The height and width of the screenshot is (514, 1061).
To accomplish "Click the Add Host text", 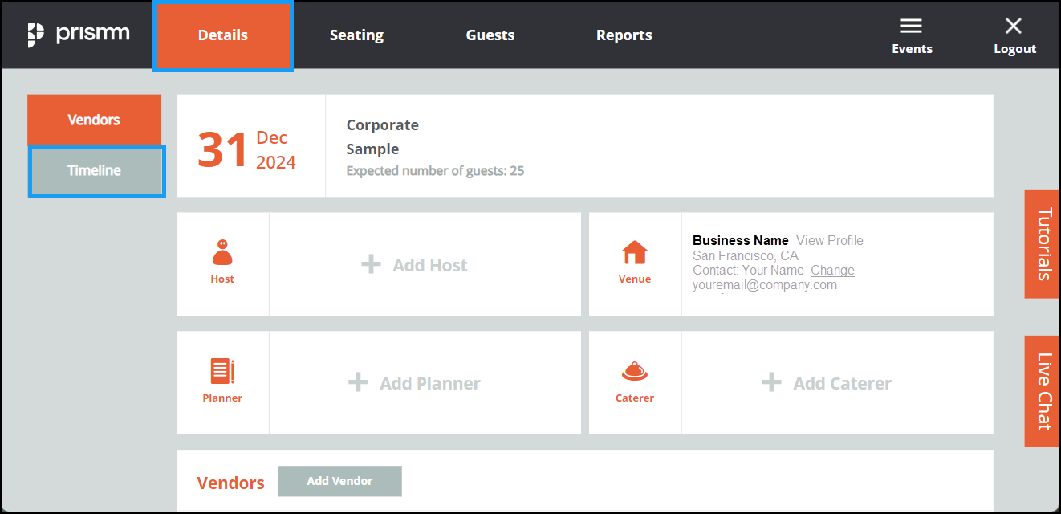I will coord(430,265).
